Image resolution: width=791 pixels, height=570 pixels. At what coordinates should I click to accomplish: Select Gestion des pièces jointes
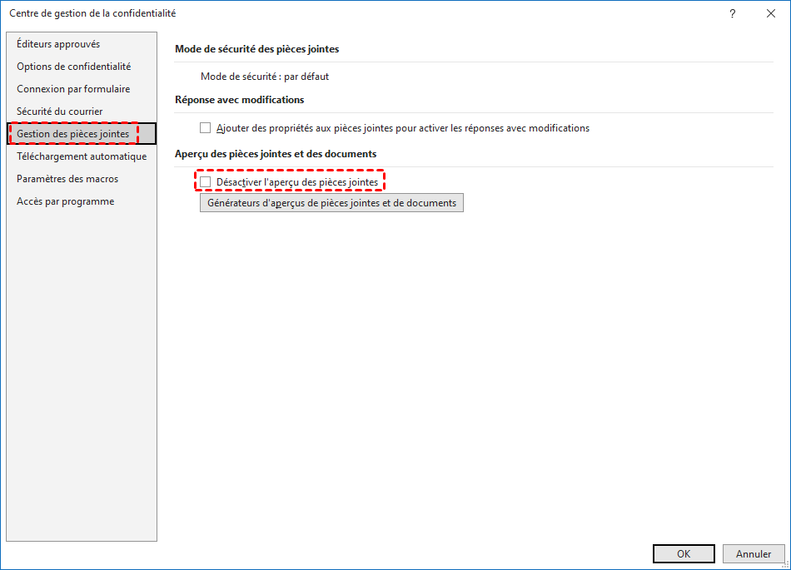[82, 133]
